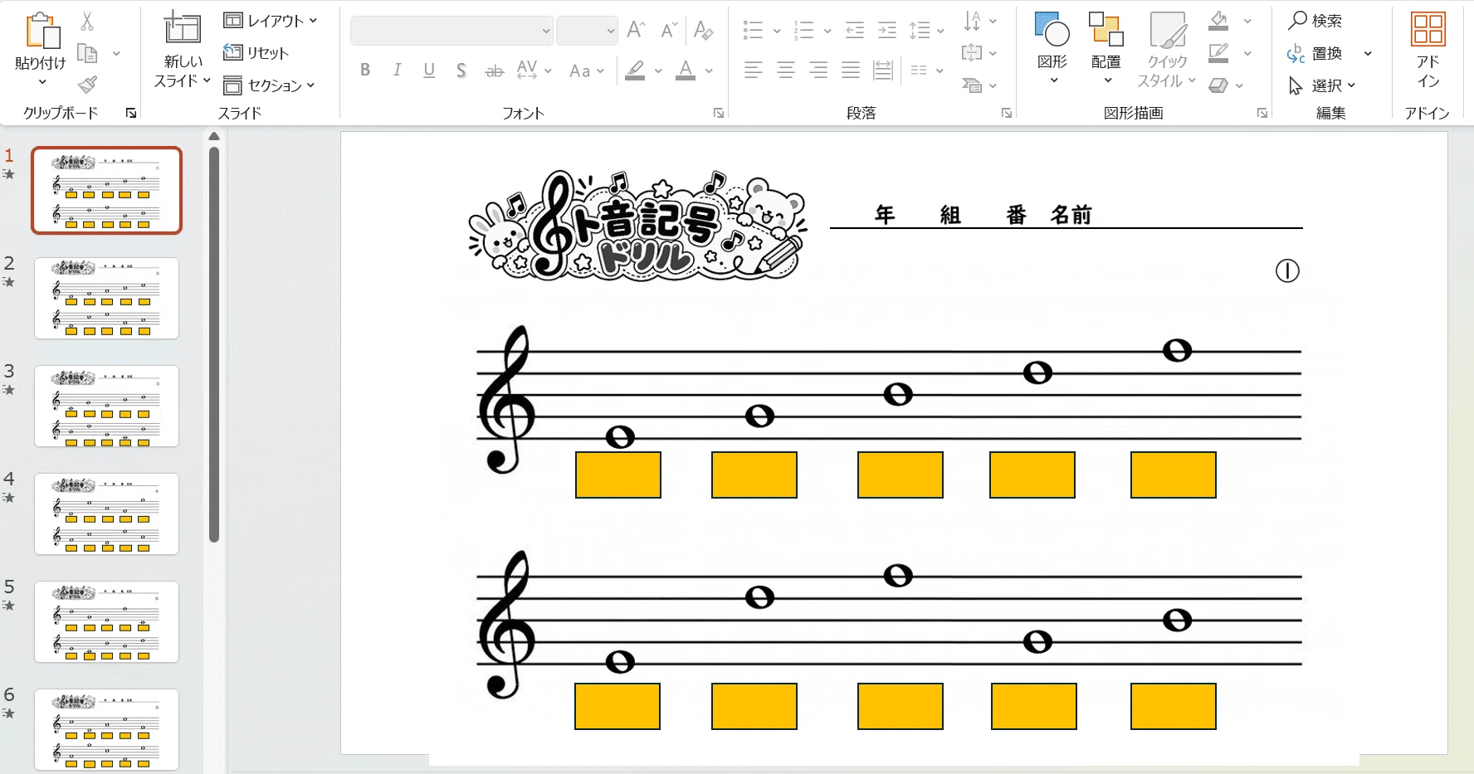Open the Clipboard group dialog launcher
This screenshot has height=774, width=1474.
tap(131, 113)
